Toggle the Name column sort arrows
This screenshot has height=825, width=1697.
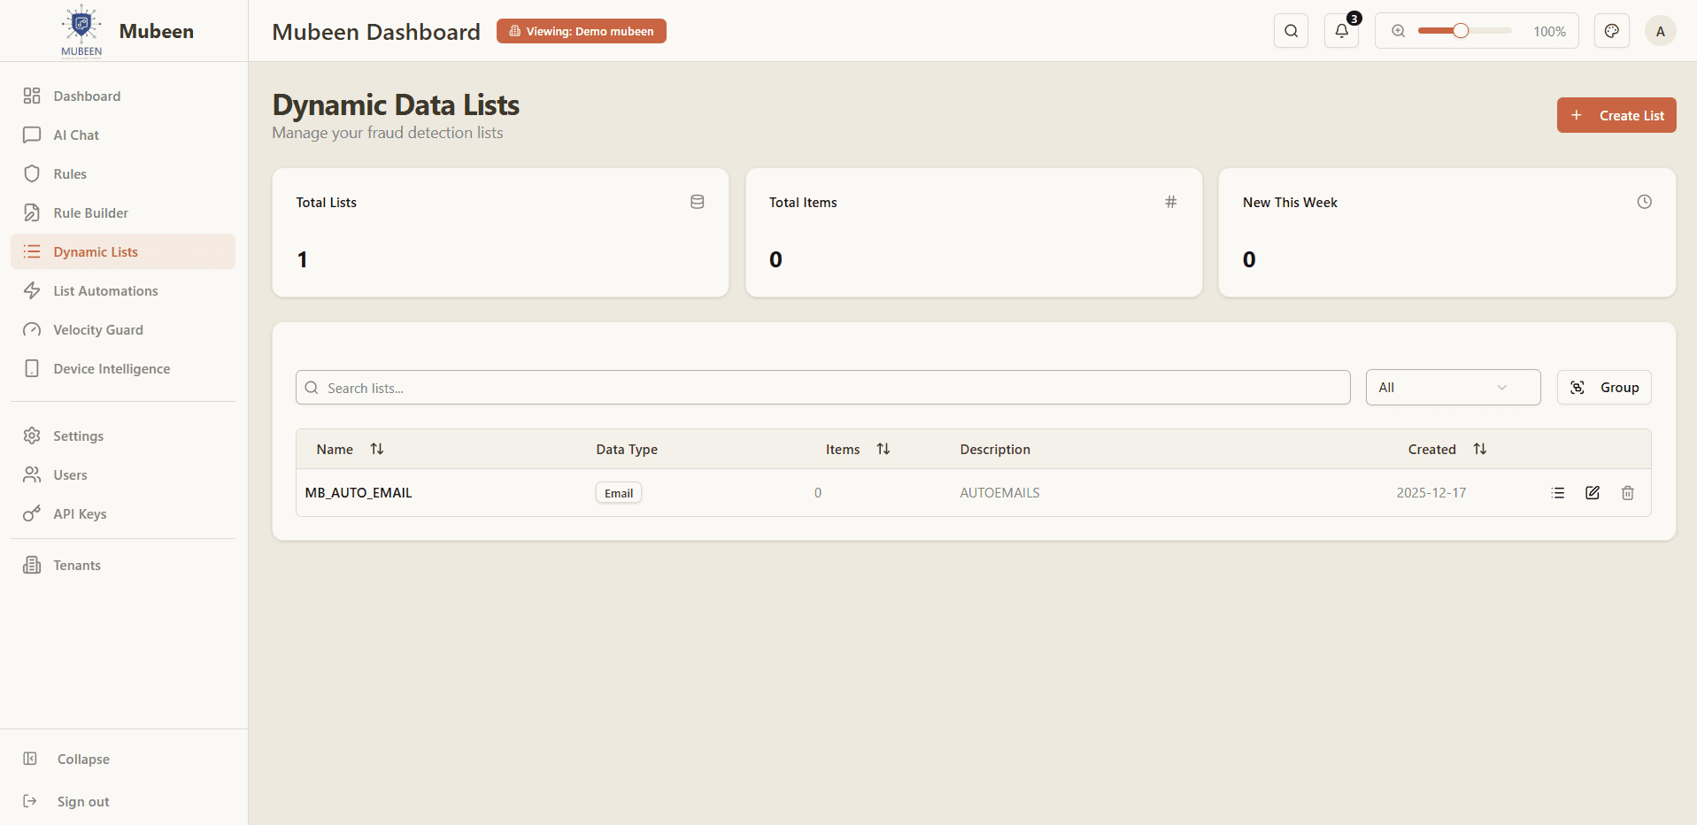pyautogui.click(x=377, y=449)
